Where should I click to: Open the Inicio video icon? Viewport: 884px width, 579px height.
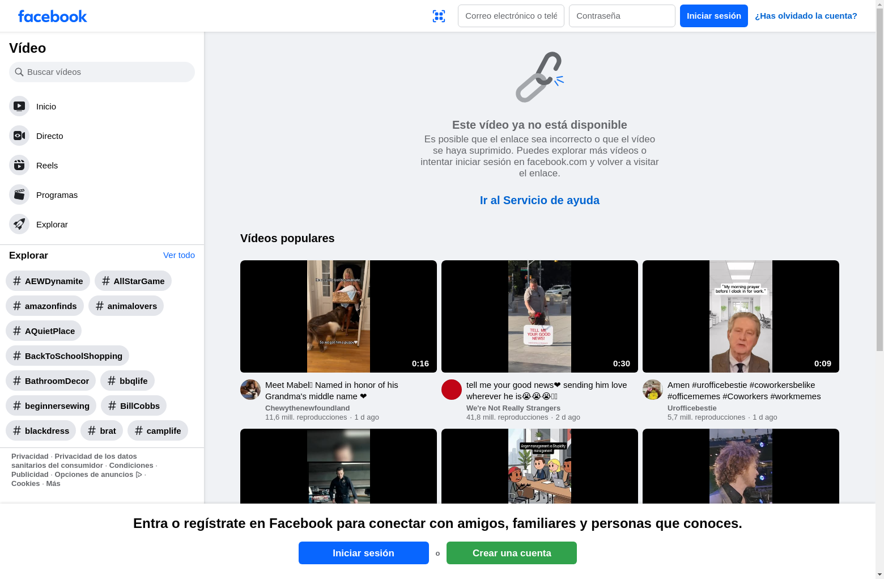[19, 106]
